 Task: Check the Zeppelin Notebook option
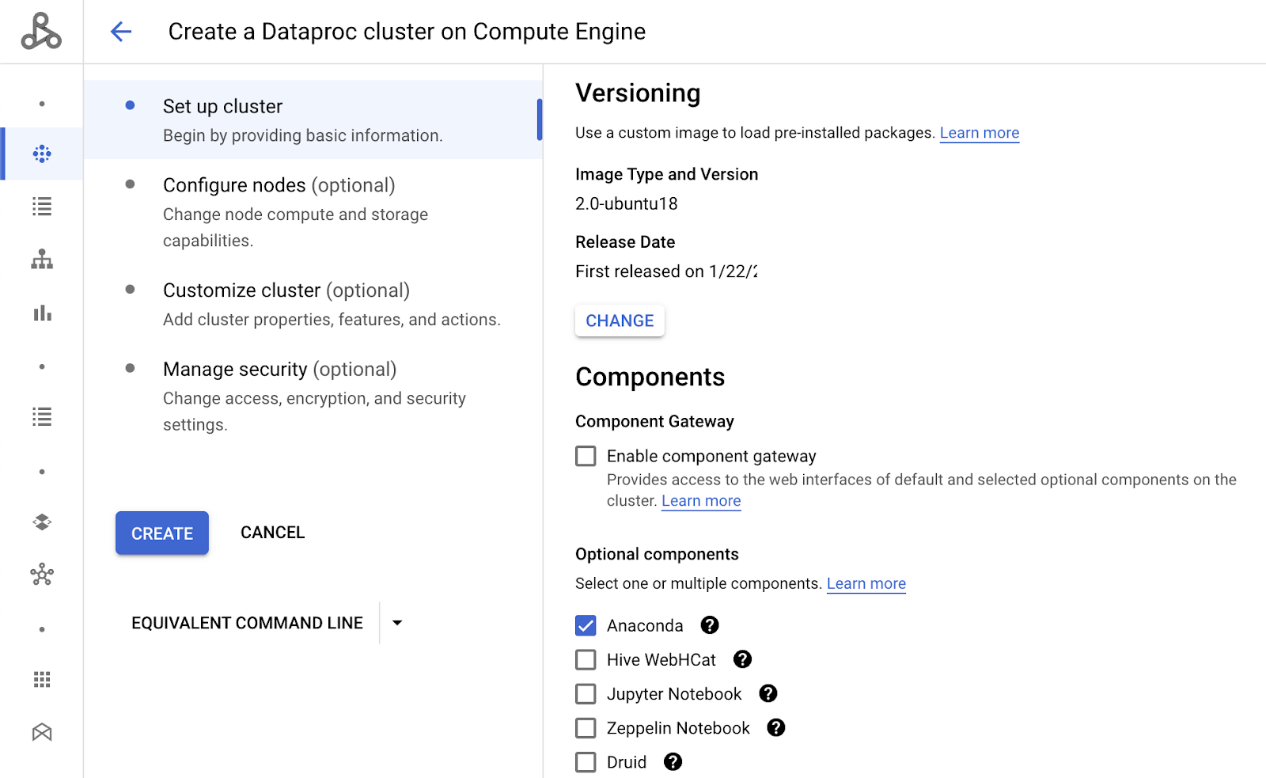click(586, 728)
